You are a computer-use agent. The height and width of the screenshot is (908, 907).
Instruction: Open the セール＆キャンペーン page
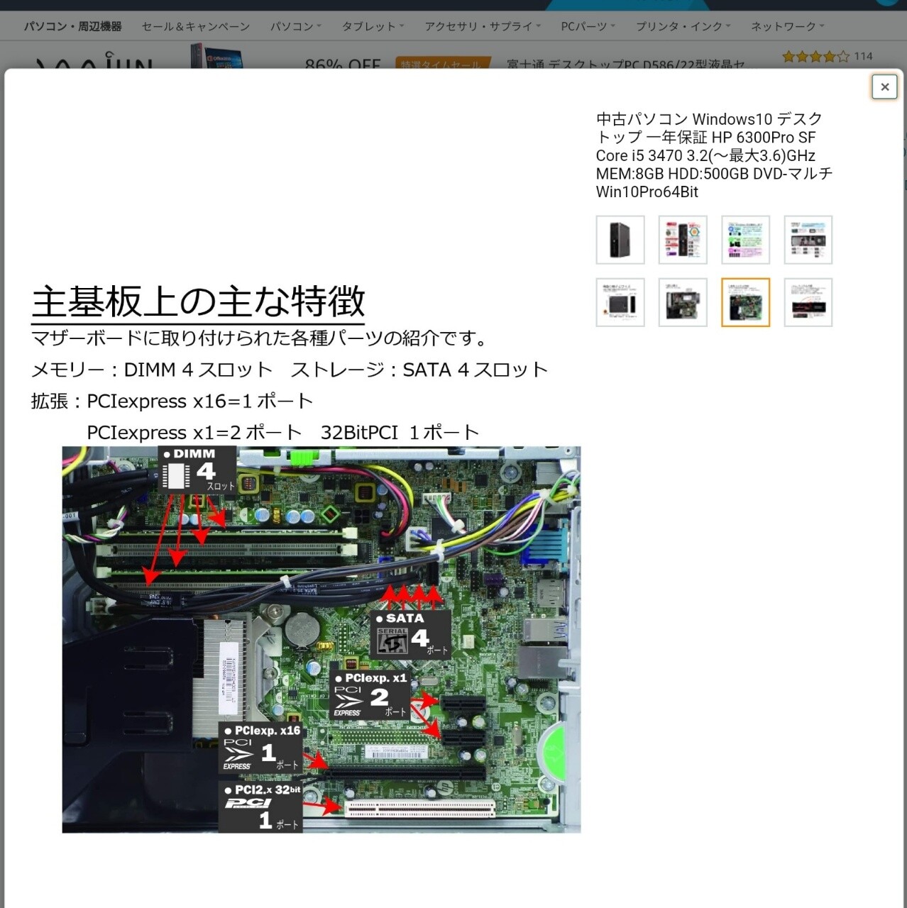pyautogui.click(x=196, y=26)
